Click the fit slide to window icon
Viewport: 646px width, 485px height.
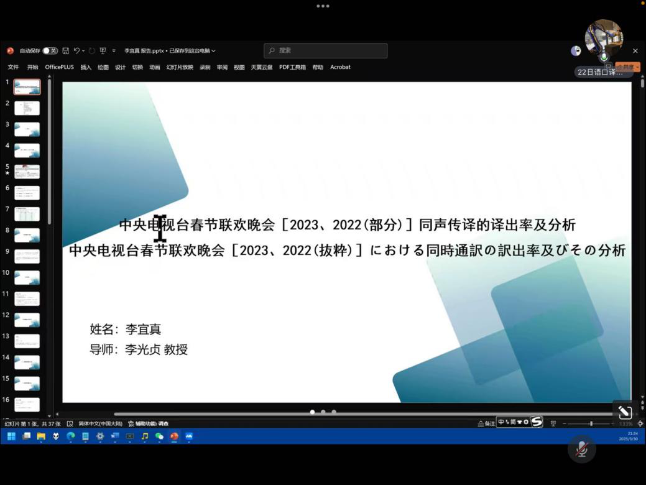(x=640, y=423)
